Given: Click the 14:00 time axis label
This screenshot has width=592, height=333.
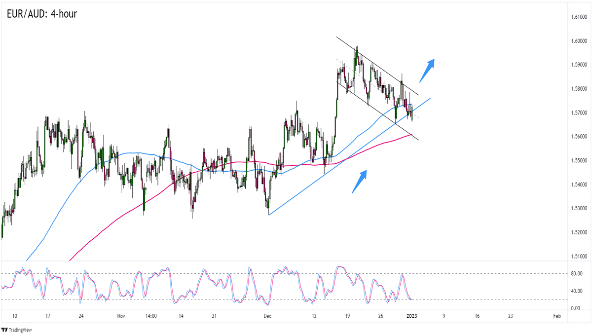Looking at the screenshot, I should (x=151, y=316).
